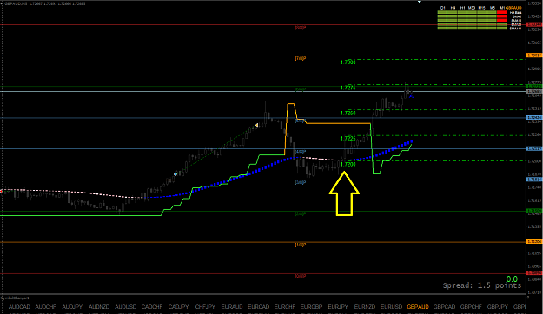Click the H1 timeframe column header
Viewport: 543px width, 314px height.
462,8
